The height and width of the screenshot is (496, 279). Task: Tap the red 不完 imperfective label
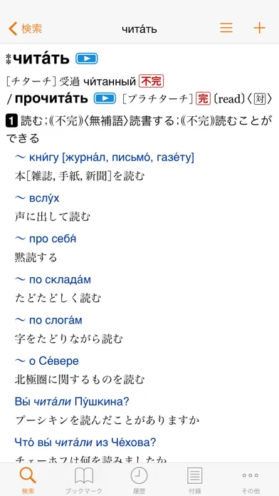(152, 81)
